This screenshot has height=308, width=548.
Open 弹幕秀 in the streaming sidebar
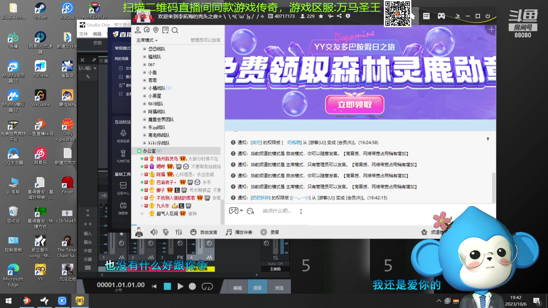pyautogui.click(x=123, y=207)
